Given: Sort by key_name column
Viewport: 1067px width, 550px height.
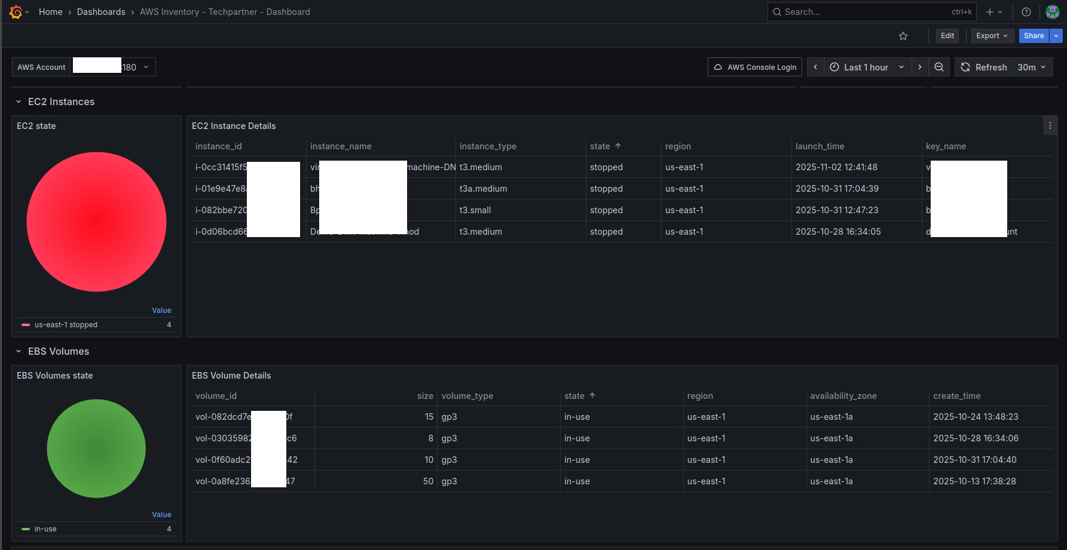Looking at the screenshot, I should point(946,146).
